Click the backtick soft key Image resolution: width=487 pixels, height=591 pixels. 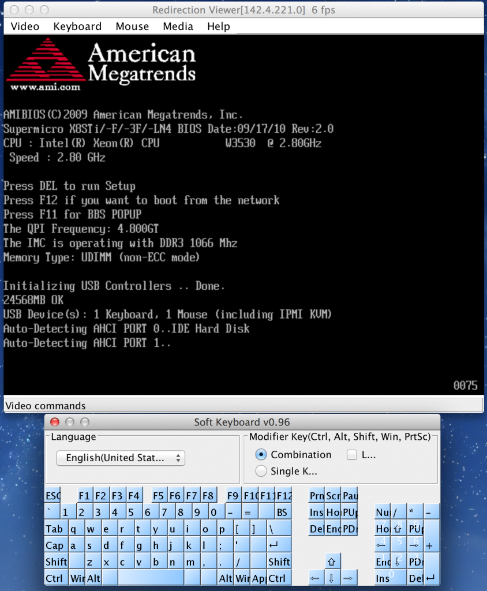(x=52, y=512)
